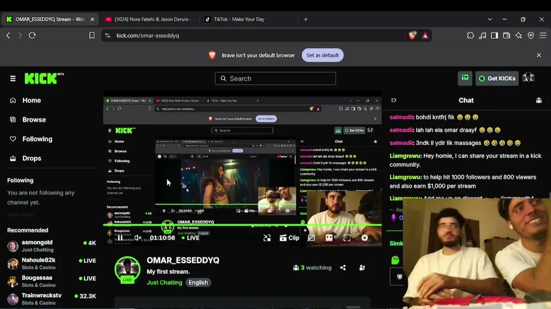Collapse the Chat panel
This screenshot has height=309, width=551.
(x=394, y=100)
